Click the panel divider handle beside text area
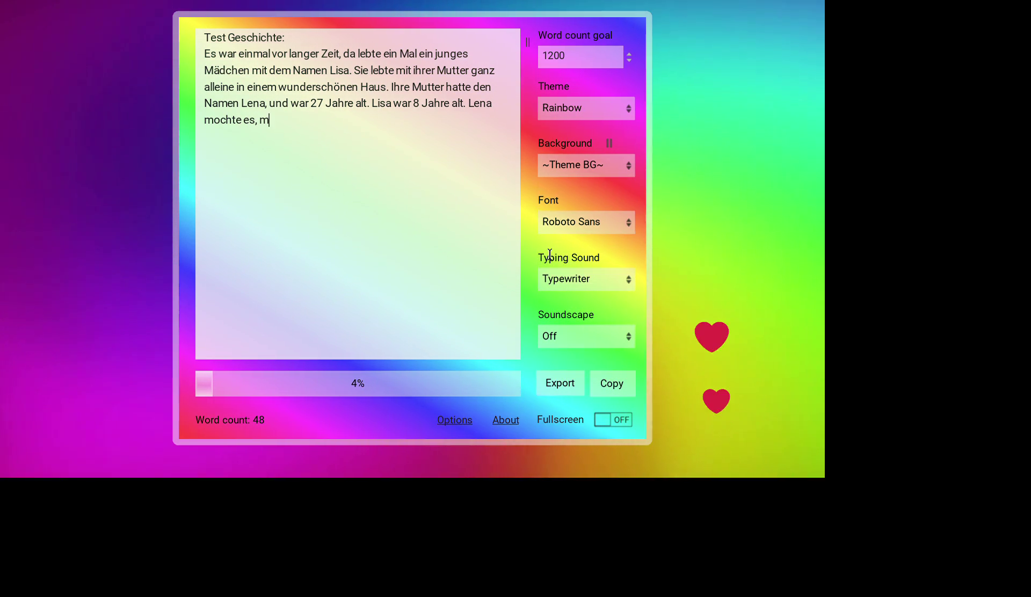This screenshot has height=597, width=1031. (x=527, y=42)
